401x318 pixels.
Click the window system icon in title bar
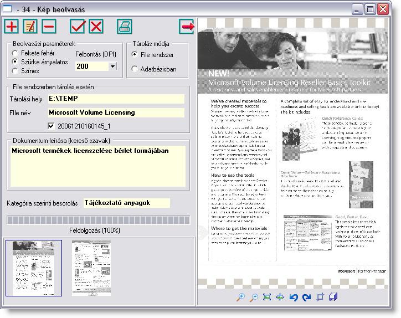(x=7, y=9)
